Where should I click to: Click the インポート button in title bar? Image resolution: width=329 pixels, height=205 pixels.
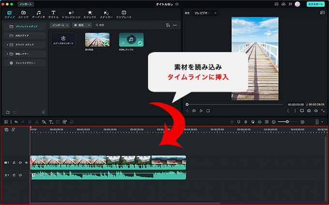[26, 4]
